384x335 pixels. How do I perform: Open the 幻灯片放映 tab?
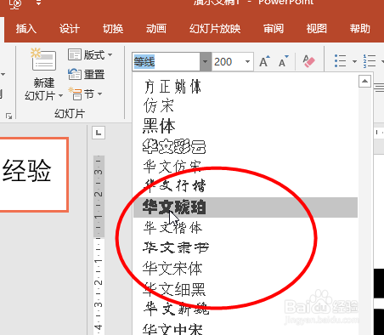[215, 29]
